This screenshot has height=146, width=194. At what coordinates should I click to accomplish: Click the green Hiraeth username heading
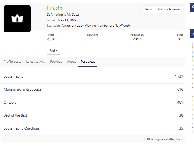(55, 8)
